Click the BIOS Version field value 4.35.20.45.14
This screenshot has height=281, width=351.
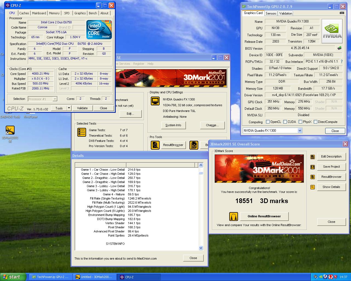pos(300,48)
